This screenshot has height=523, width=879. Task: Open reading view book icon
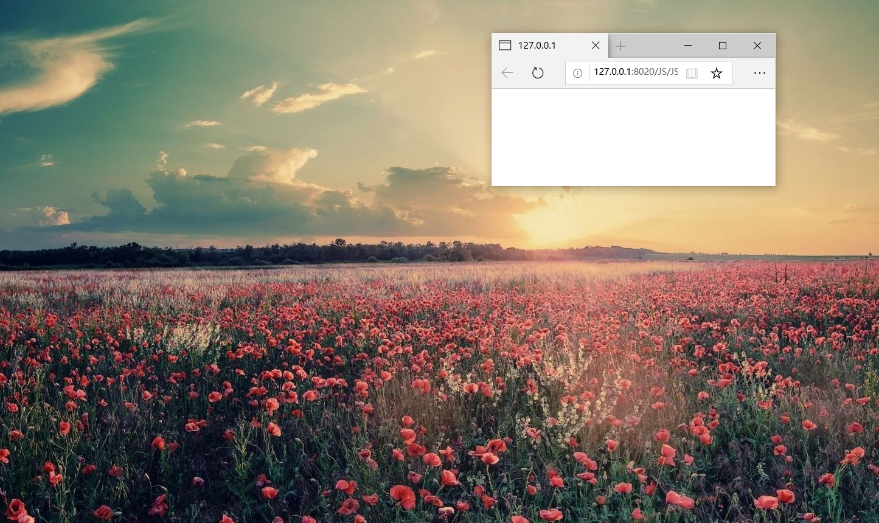click(x=692, y=73)
